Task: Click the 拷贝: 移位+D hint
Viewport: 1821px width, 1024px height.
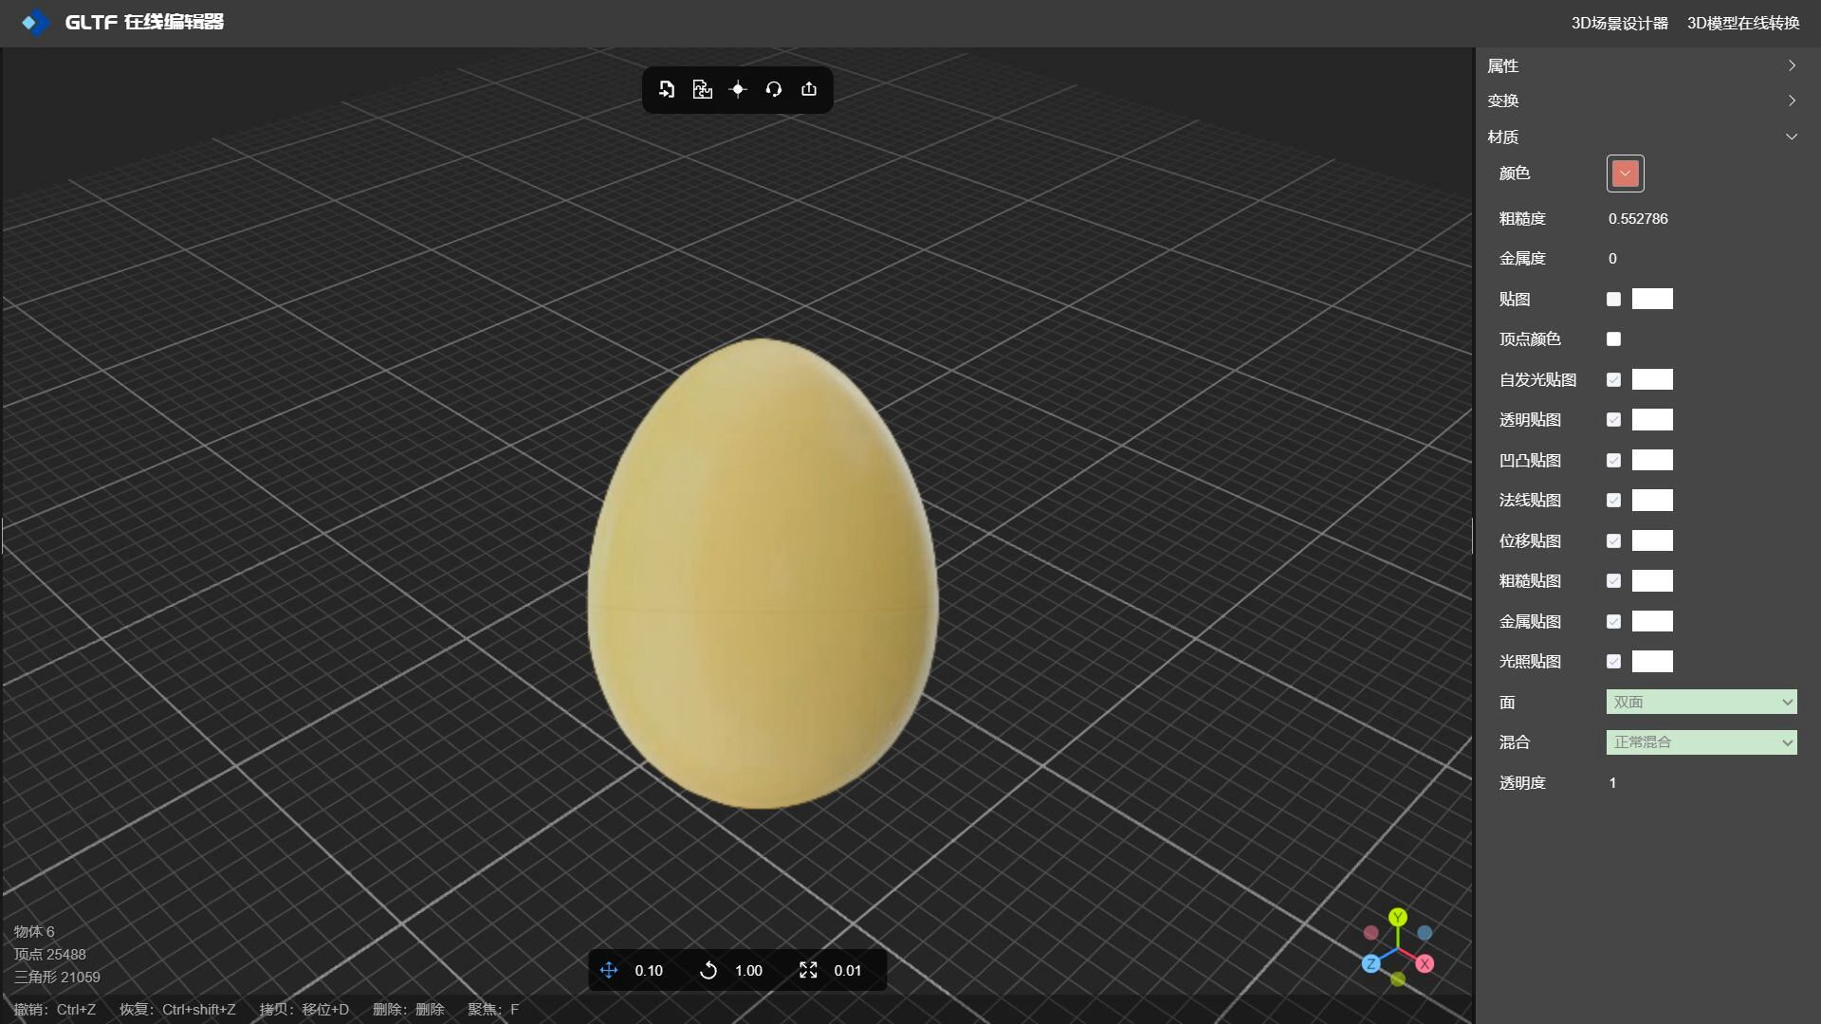Action: (x=304, y=1010)
